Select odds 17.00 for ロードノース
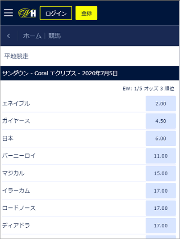Viewport: 180px width, 239px height. 161,208
